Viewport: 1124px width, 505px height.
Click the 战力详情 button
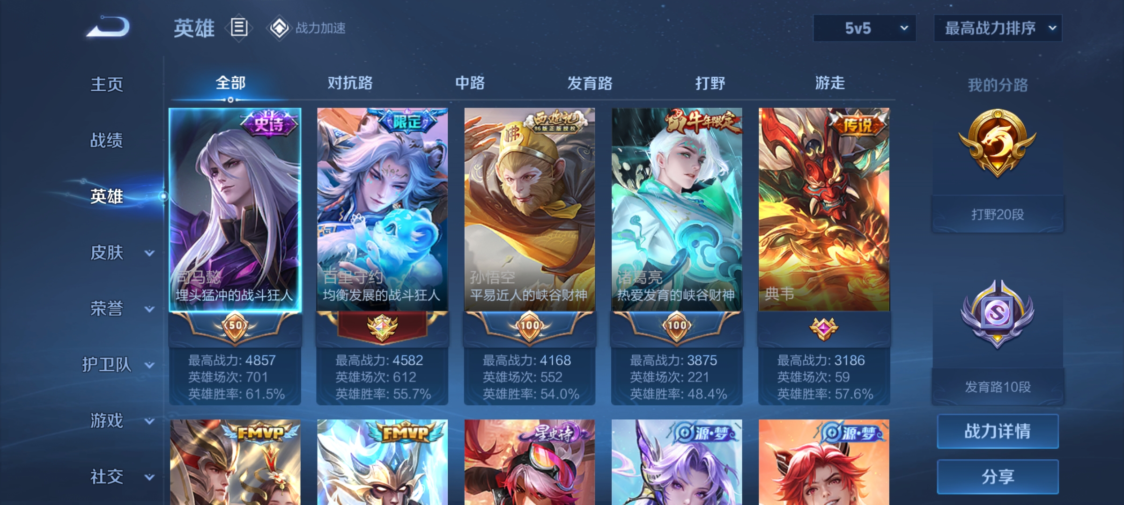click(998, 431)
